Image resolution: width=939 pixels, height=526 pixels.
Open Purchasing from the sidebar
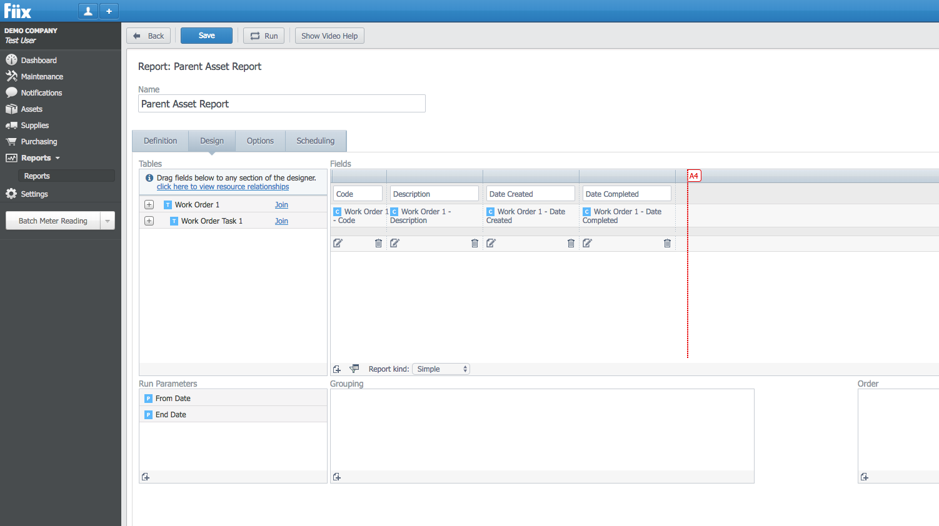(x=39, y=141)
